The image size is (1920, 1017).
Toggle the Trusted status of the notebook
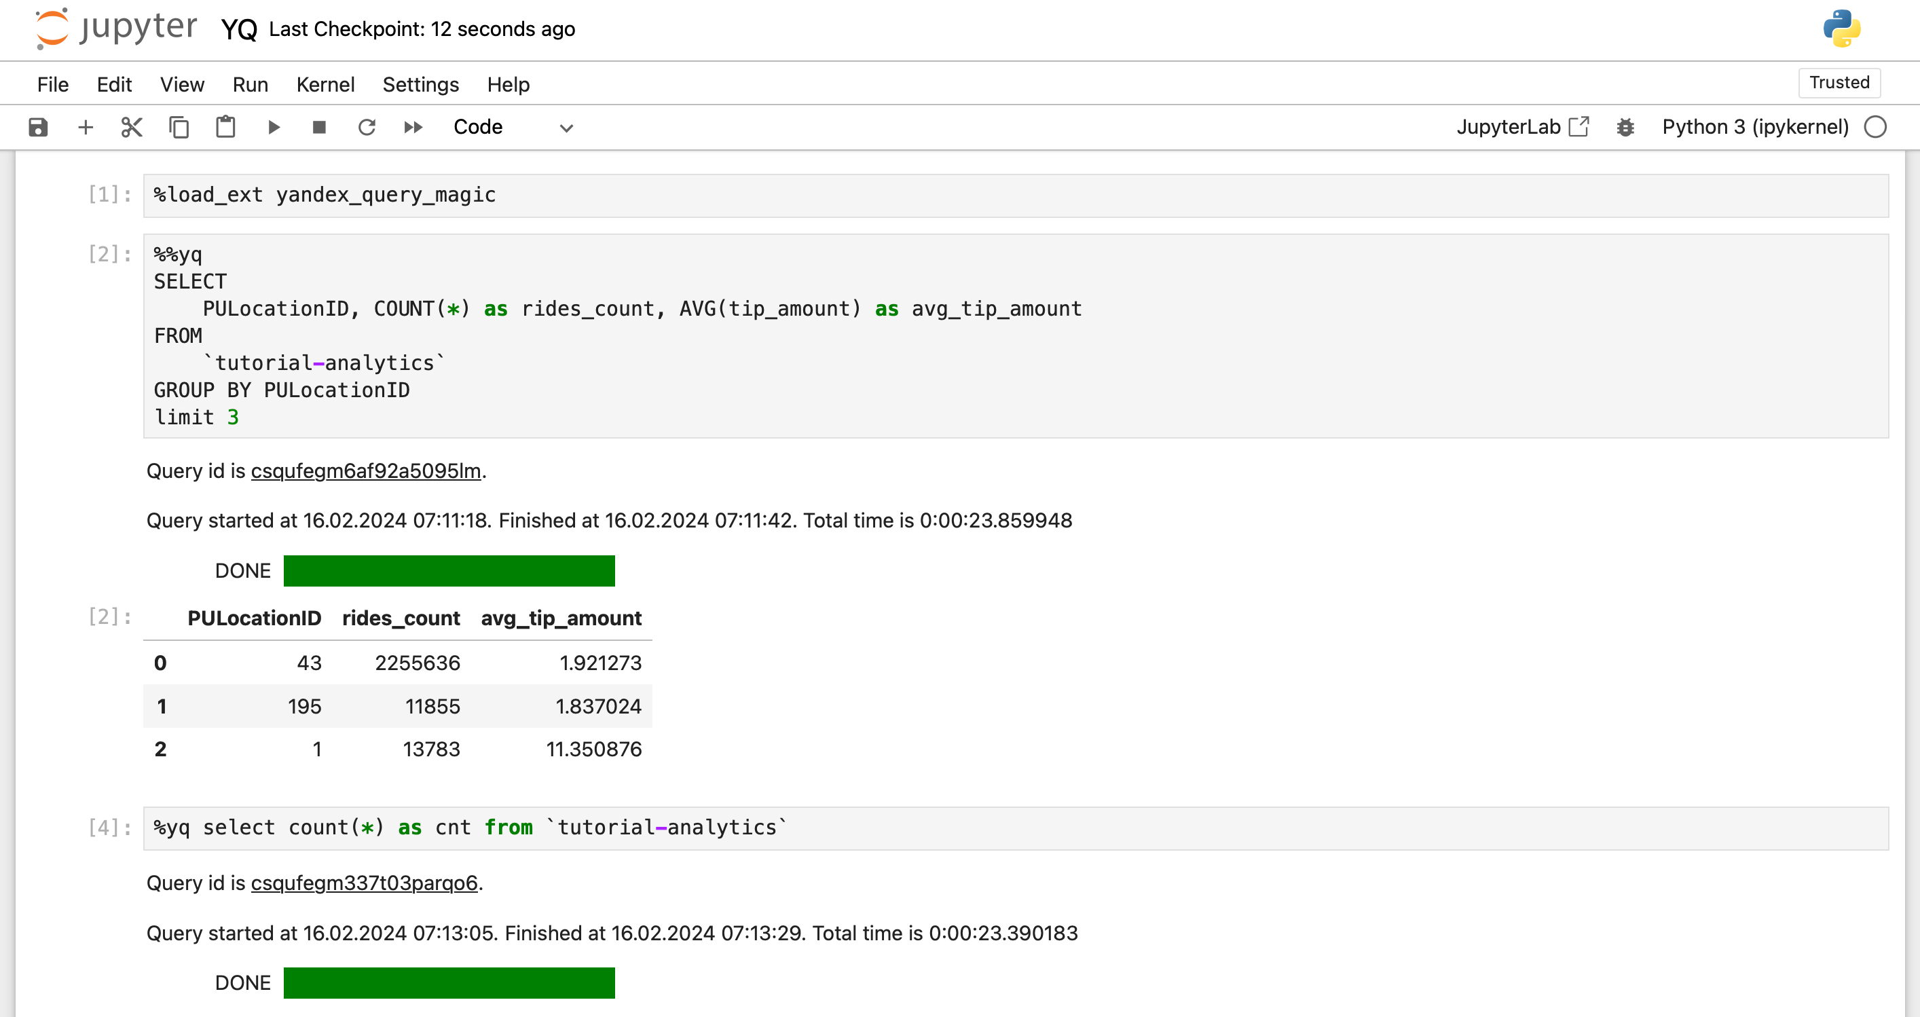pos(1838,82)
